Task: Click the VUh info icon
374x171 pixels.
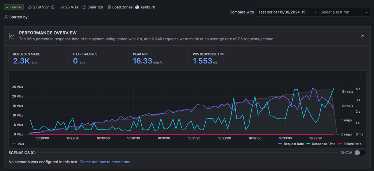Action: click(x=53, y=7)
